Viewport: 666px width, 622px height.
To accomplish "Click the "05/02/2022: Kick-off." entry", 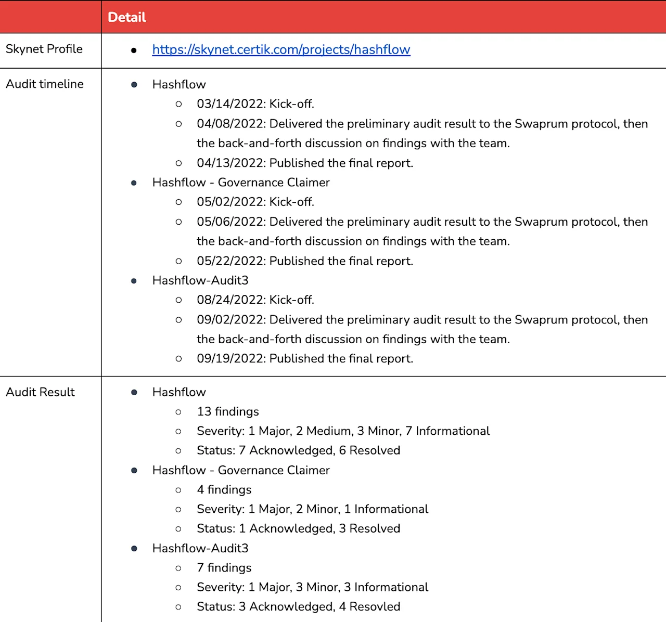I will click(x=255, y=202).
